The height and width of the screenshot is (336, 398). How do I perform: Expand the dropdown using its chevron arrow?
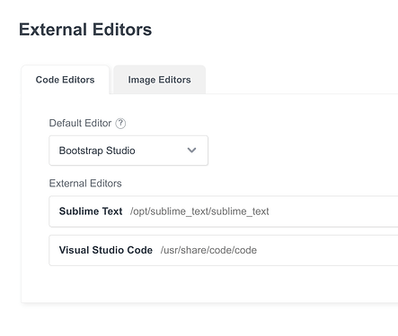(x=191, y=151)
